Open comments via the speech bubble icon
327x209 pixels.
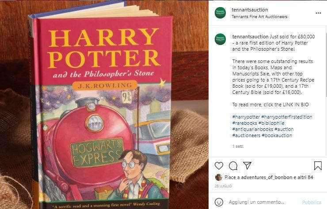(233, 166)
